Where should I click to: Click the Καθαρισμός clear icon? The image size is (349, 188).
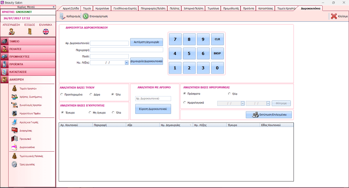[63, 16]
